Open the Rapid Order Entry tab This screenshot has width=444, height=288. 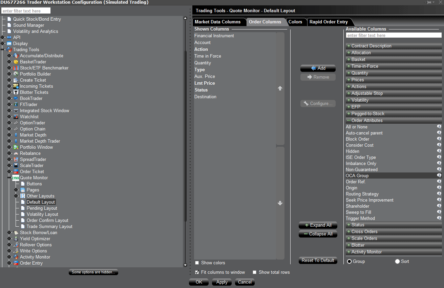click(329, 22)
